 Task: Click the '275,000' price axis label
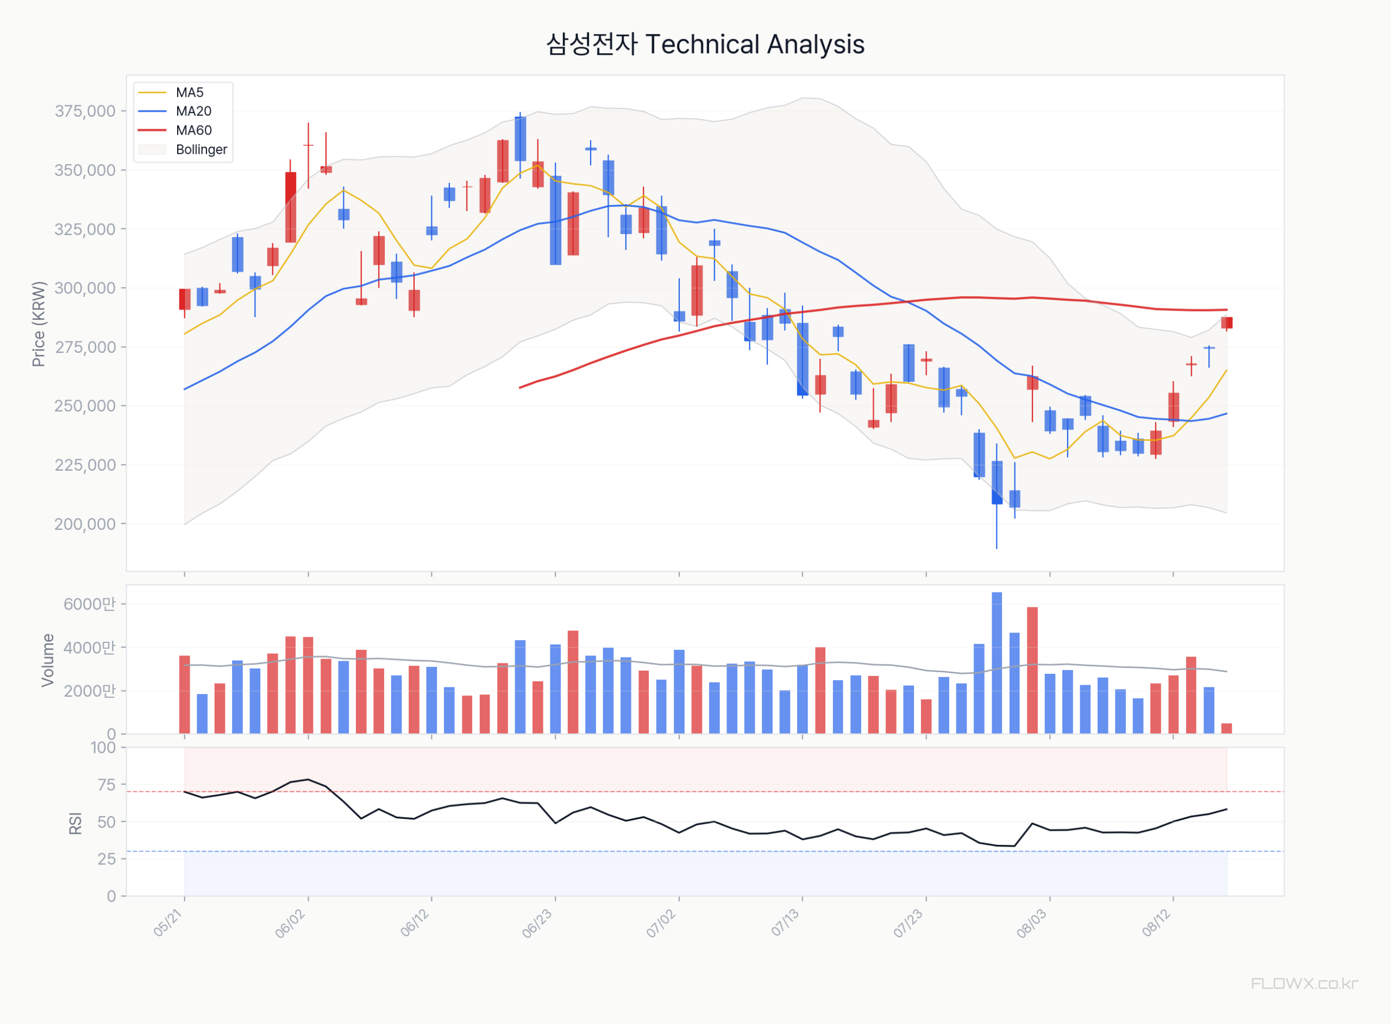click(85, 347)
